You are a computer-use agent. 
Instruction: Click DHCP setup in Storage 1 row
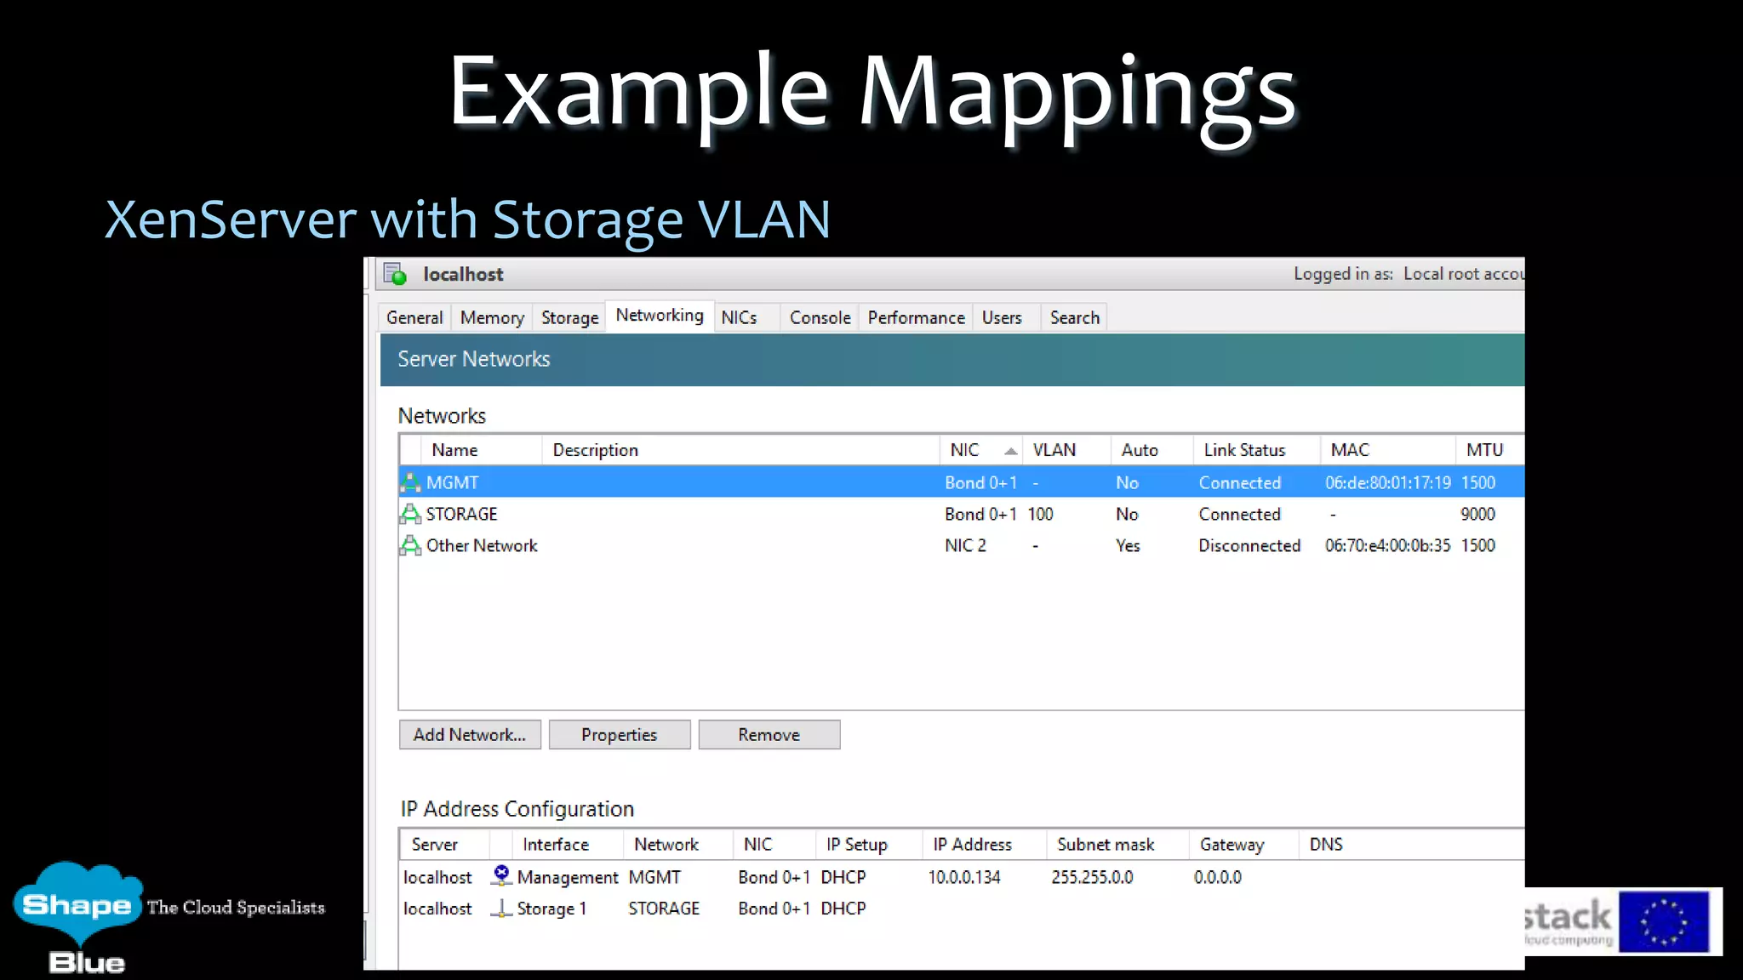coord(843,909)
